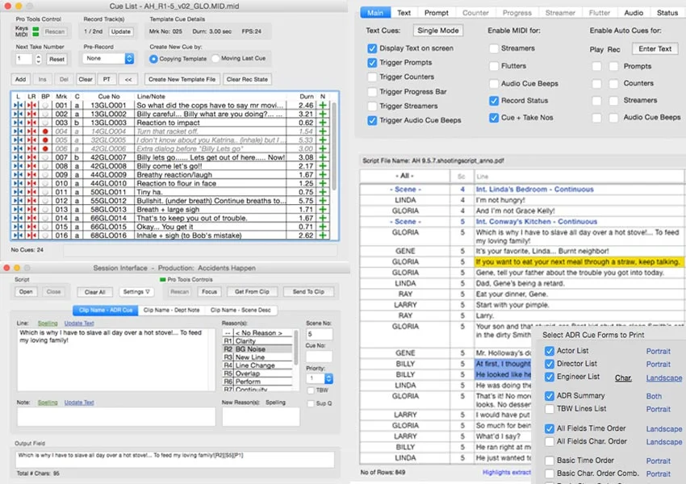This screenshot has width=686, height=484.
Task: Click the Create New Template File button
Action: tap(182, 79)
